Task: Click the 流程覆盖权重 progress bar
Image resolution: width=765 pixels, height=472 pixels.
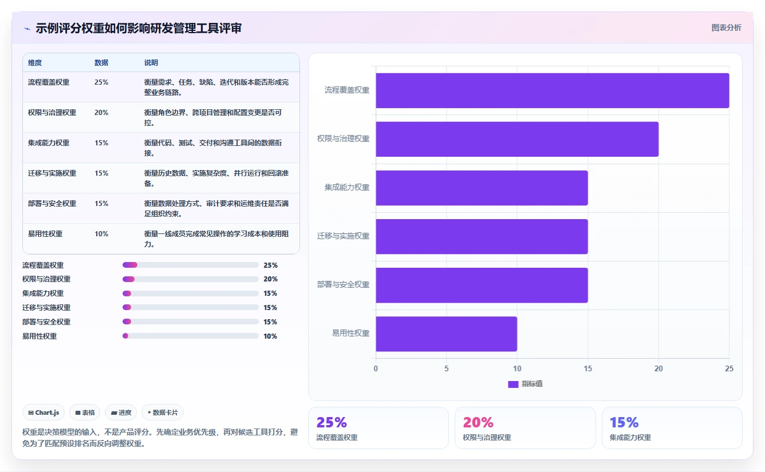Action: [x=191, y=265]
